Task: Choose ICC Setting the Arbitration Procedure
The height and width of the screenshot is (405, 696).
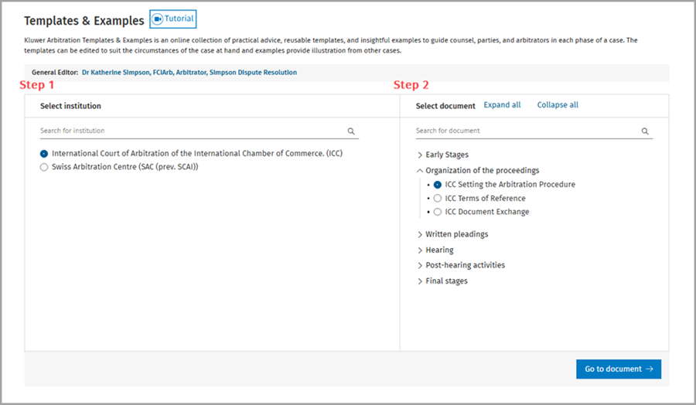Action: pos(438,185)
